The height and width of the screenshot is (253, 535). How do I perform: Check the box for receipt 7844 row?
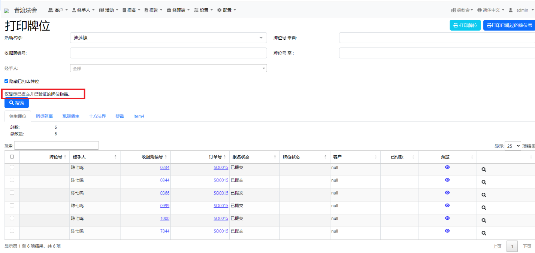12,231
